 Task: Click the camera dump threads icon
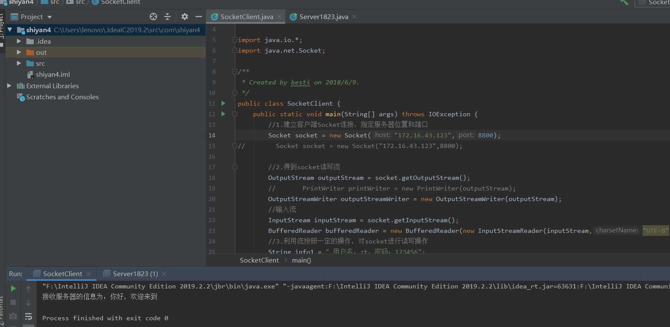pyautogui.click(x=13, y=316)
